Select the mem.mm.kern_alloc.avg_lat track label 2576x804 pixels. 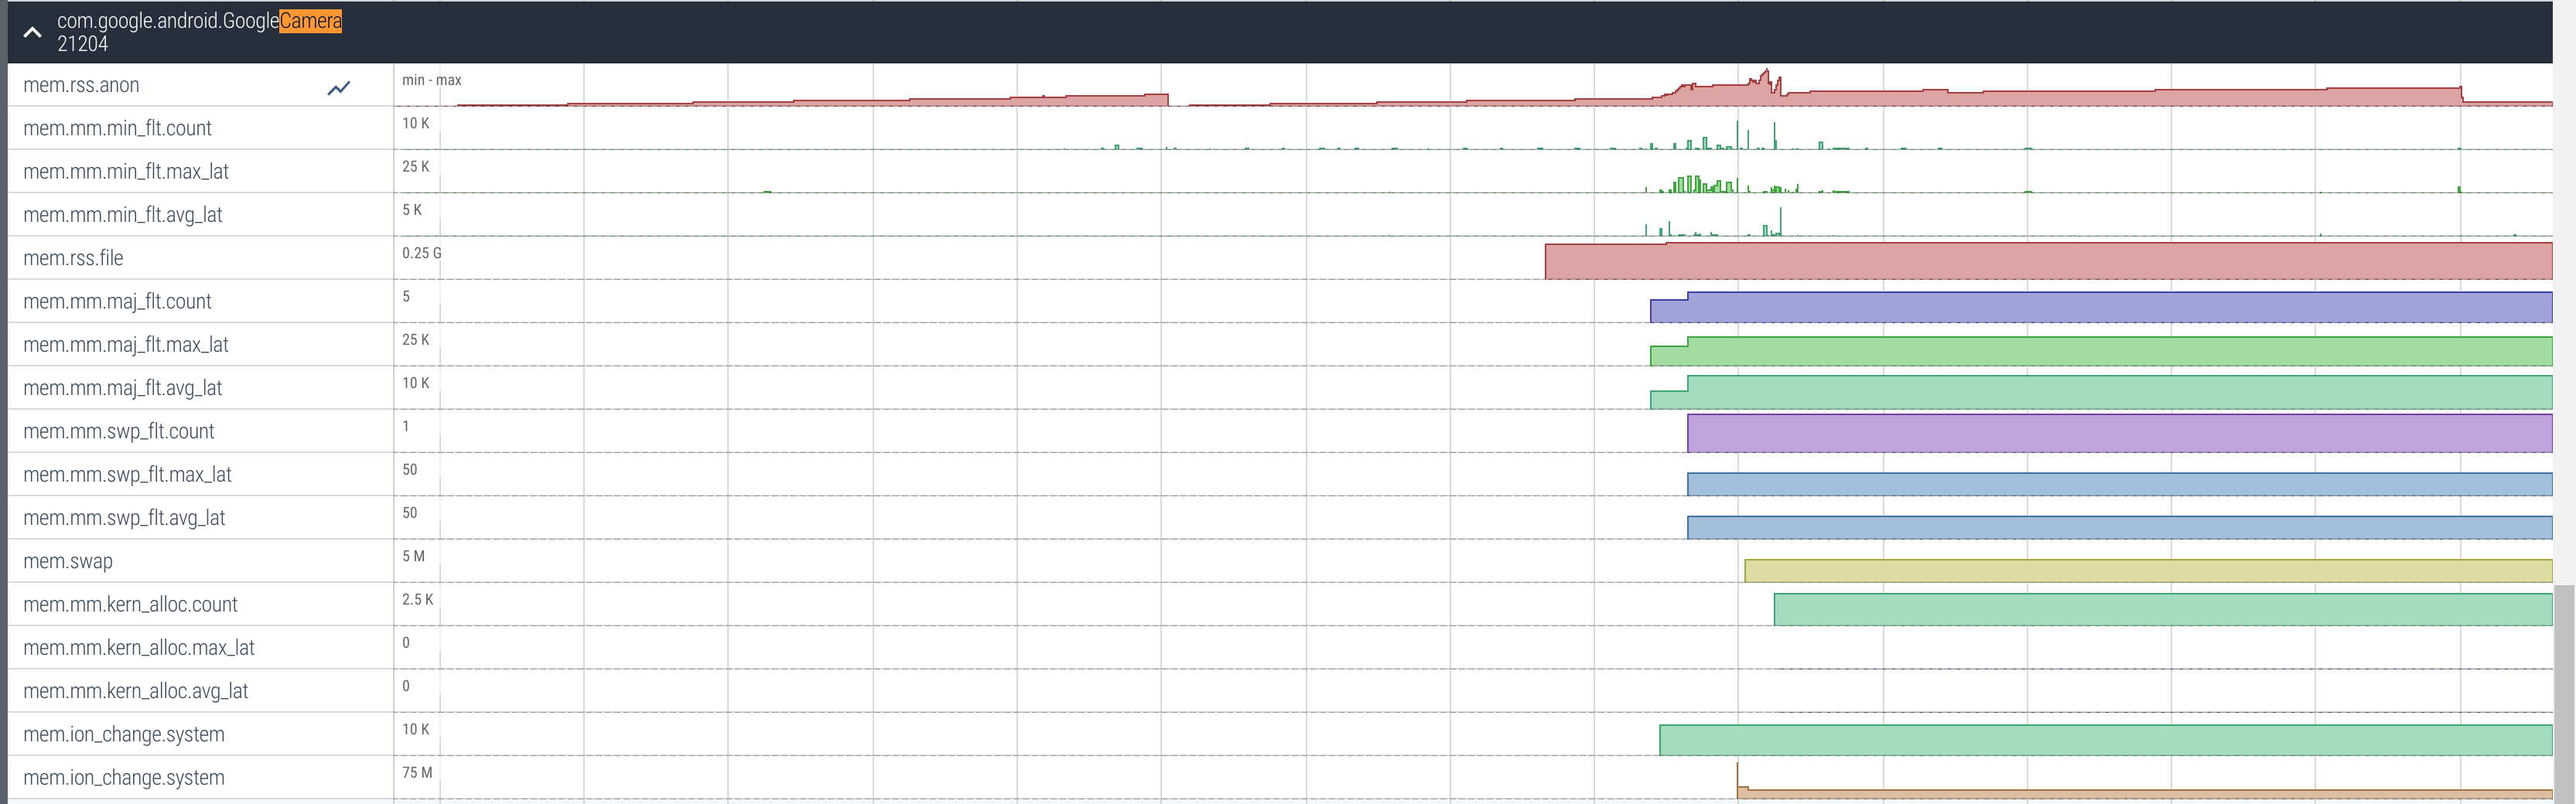[135, 691]
